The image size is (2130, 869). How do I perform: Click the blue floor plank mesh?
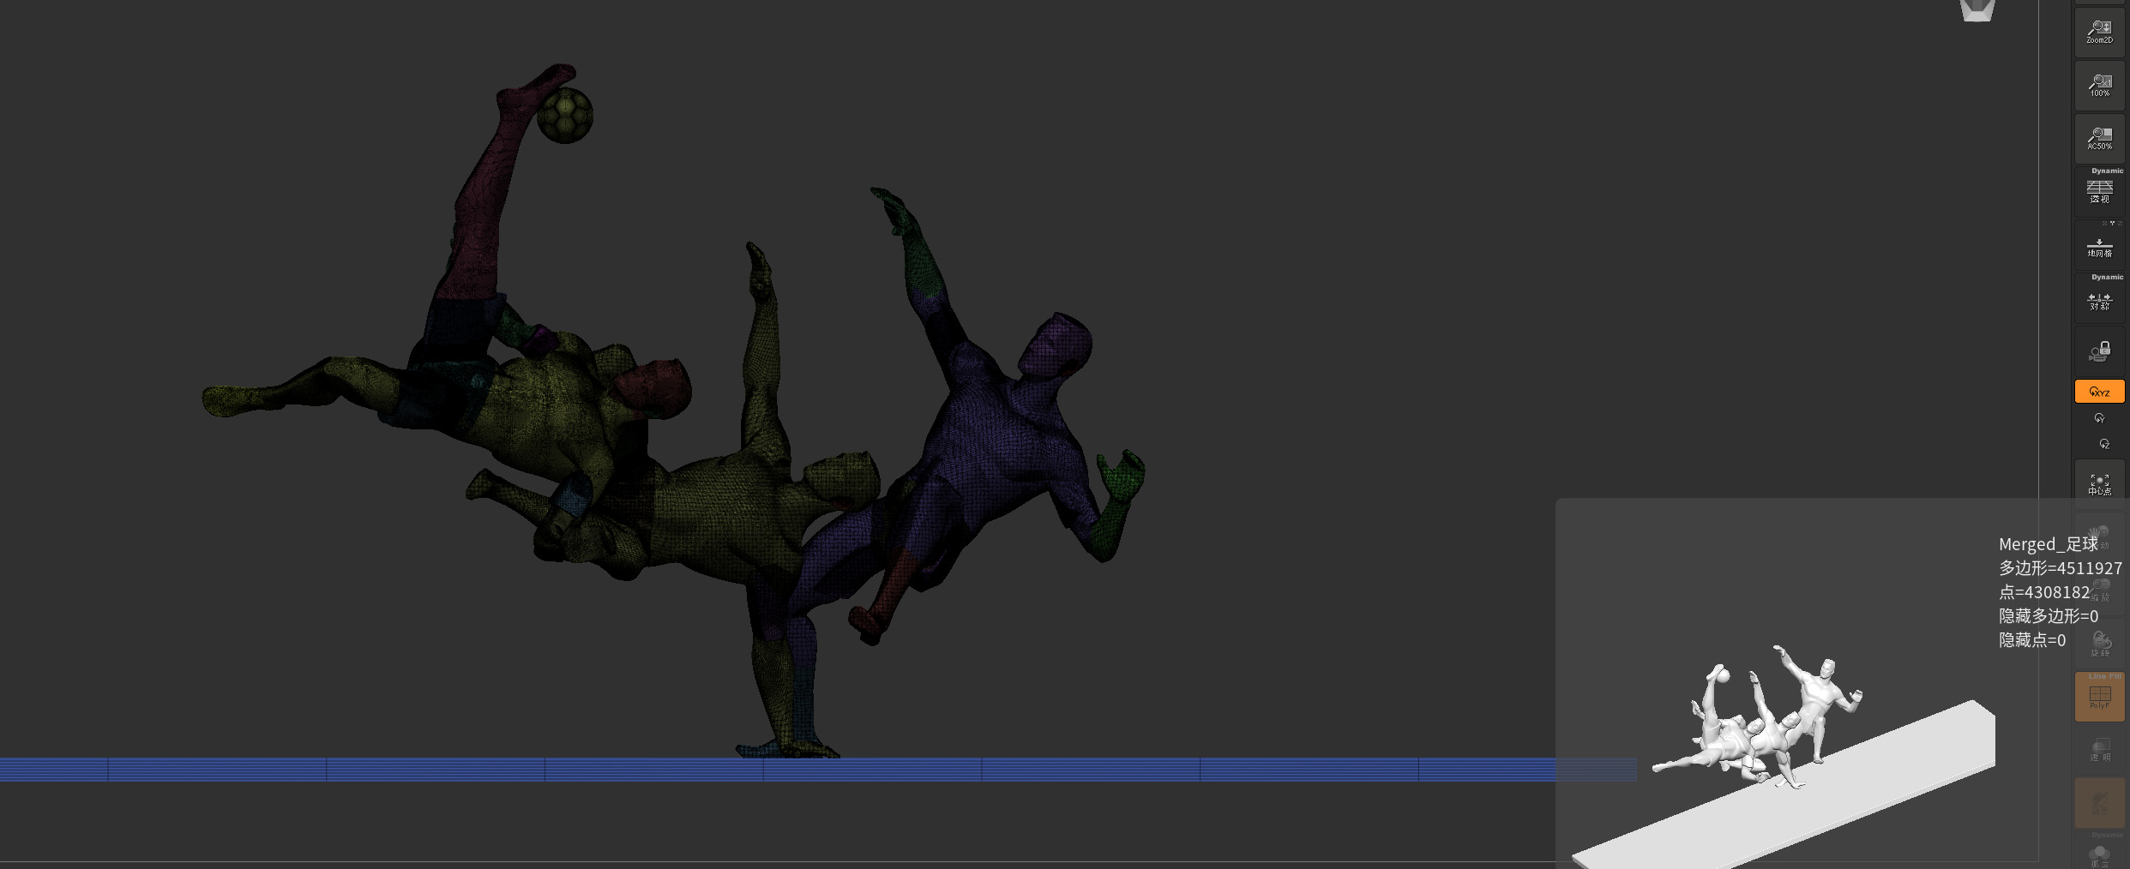point(819,770)
